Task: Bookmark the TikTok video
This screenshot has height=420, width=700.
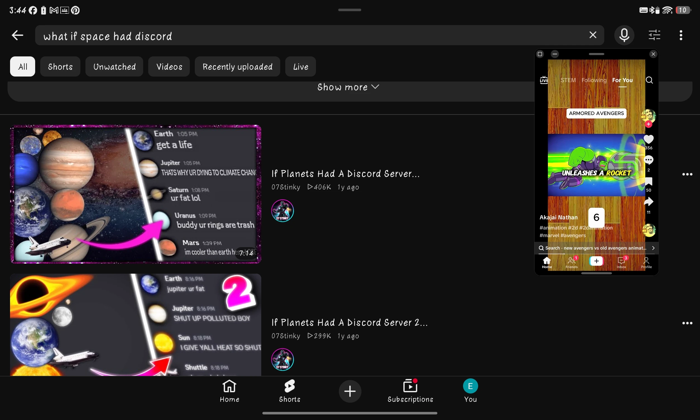Action: click(x=649, y=182)
